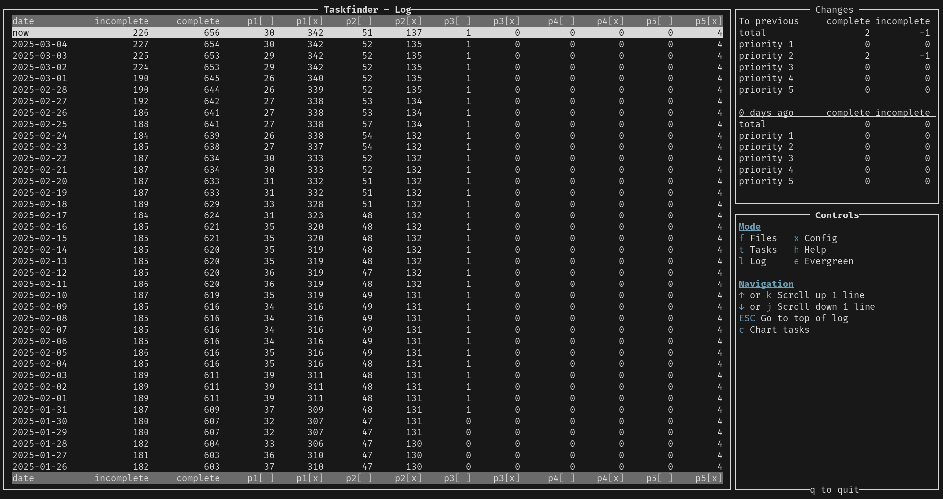Viewport: 943px width, 499px height.
Task: Switch to Files mode
Action: [758, 238]
